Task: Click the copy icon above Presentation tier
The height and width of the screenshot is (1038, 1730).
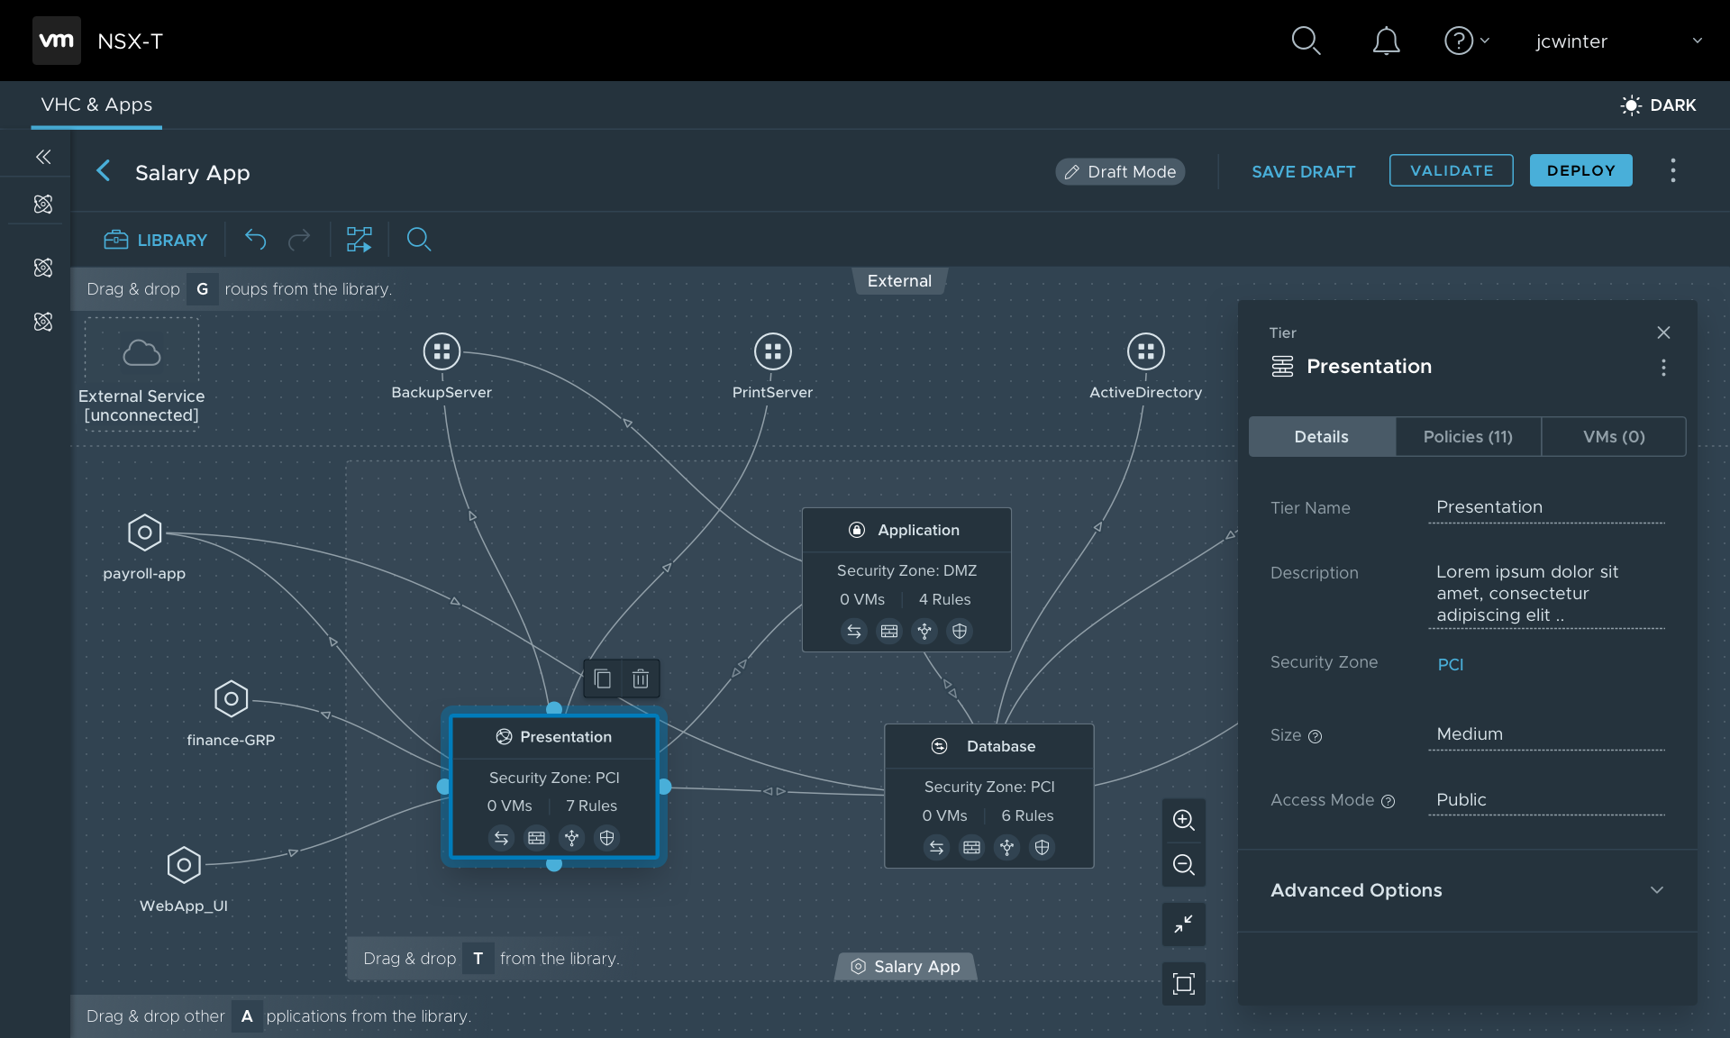Action: click(x=602, y=678)
